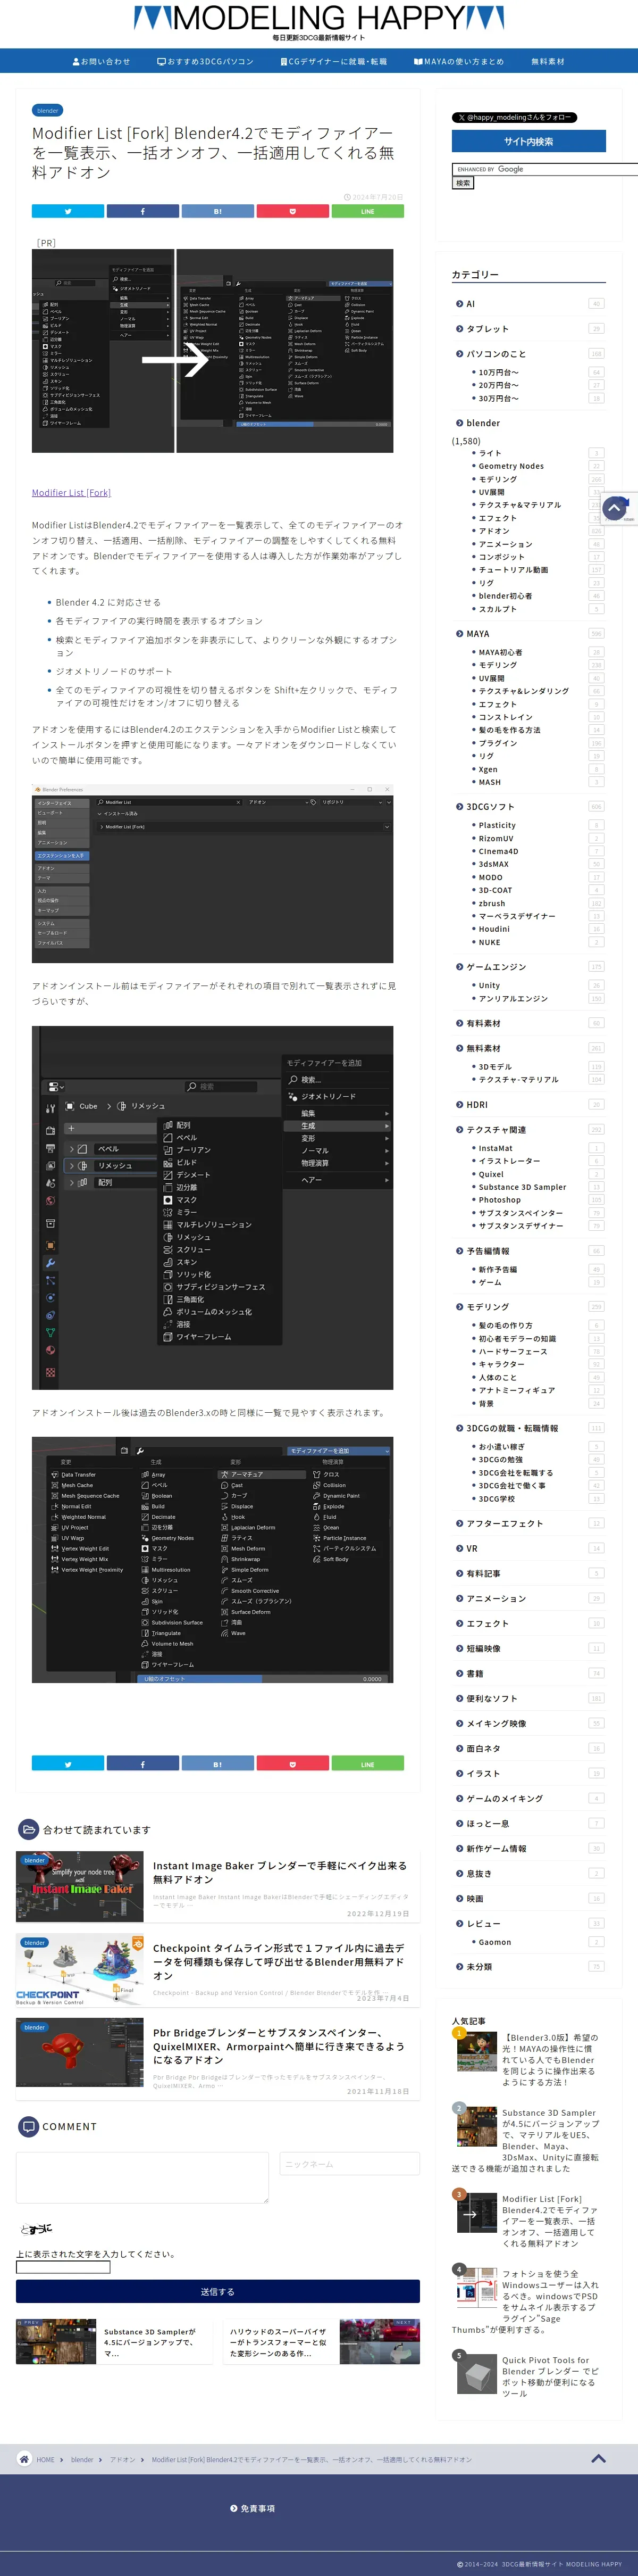Open the Pbr Bridge related article thumbnail
Image resolution: width=638 pixels, height=2576 pixels.
click(80, 2052)
